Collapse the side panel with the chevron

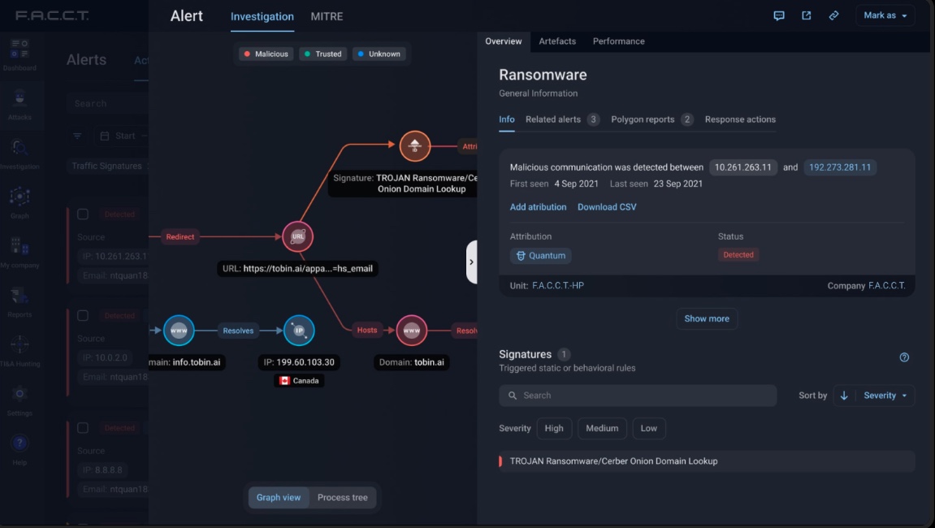[x=472, y=262]
